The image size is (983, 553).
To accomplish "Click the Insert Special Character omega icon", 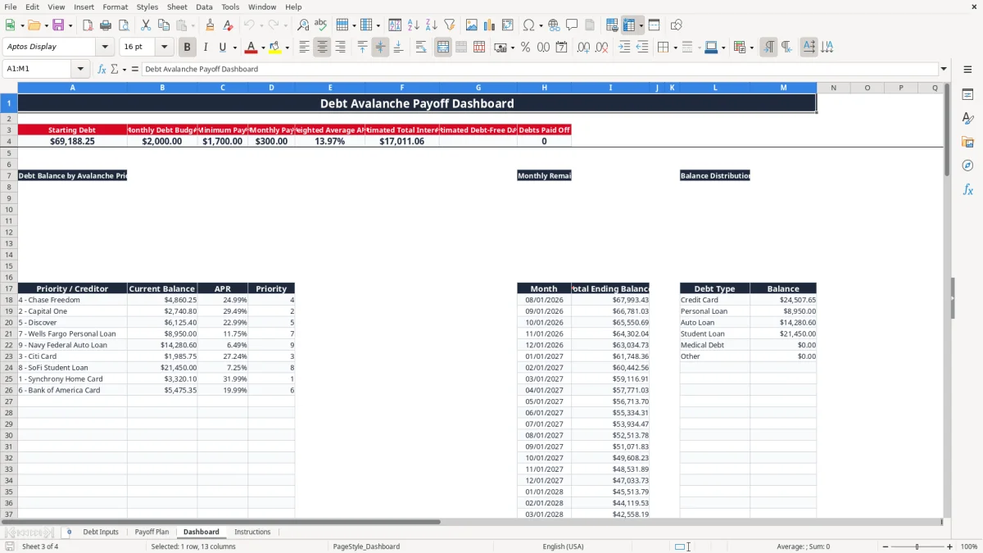I will 529,25.
